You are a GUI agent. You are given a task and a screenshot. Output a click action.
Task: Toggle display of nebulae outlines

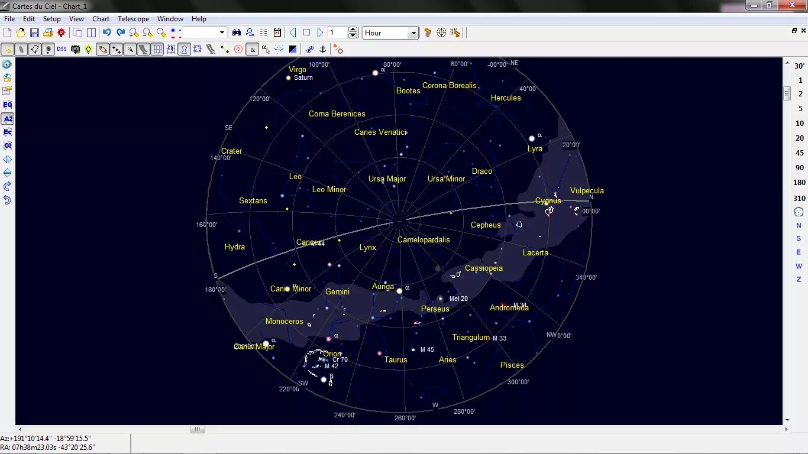(35, 49)
